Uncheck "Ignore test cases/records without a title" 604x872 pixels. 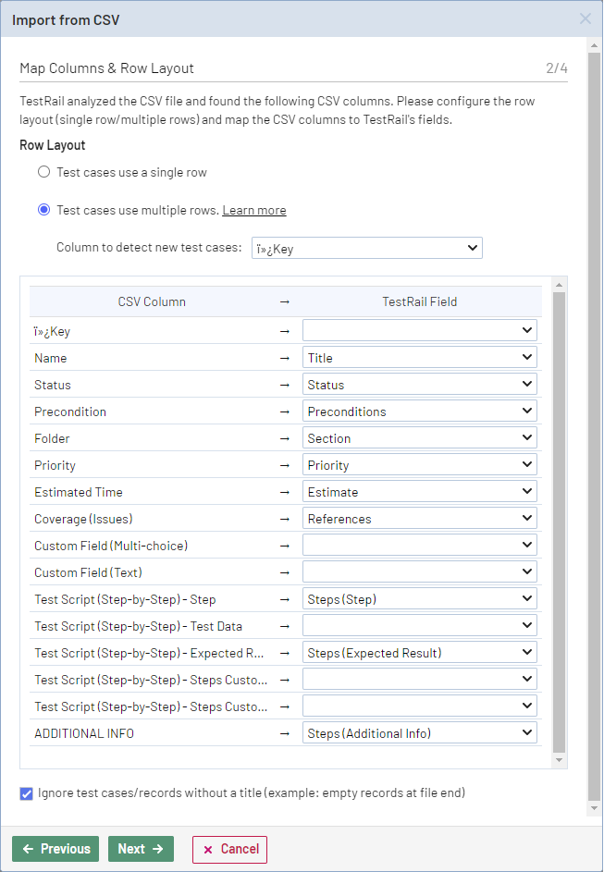(25, 792)
